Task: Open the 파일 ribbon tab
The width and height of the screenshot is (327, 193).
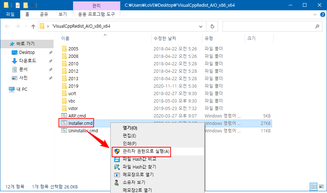Action: (10, 14)
